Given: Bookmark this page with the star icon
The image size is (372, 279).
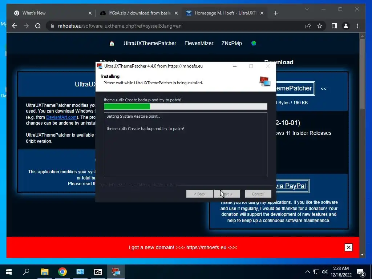Looking at the screenshot, I should (320, 26).
